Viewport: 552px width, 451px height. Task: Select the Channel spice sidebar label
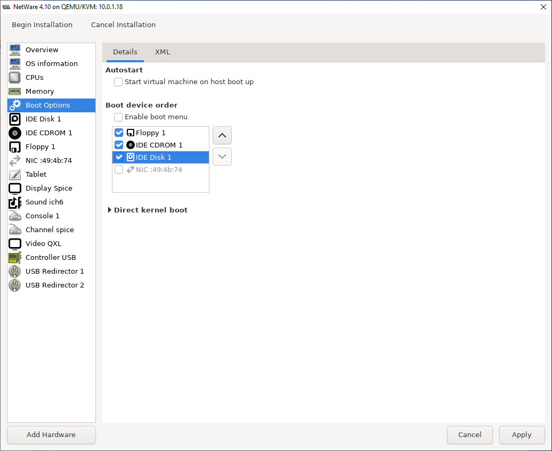tap(50, 229)
